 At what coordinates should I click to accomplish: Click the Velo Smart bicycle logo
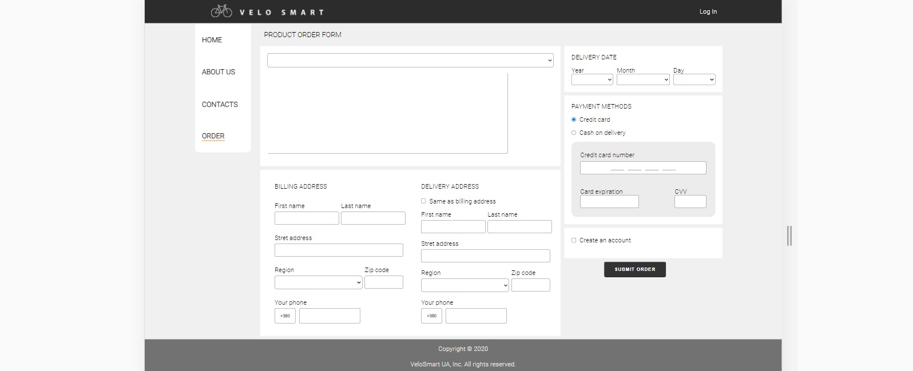pos(221,11)
